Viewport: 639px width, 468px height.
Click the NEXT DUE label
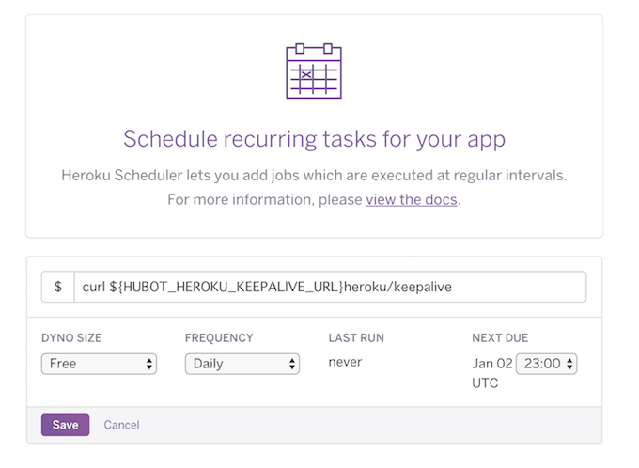[x=500, y=338]
